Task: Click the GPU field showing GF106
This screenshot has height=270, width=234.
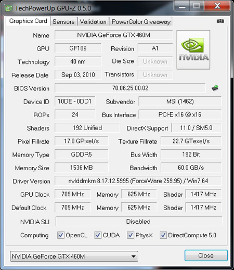Action: point(78,48)
